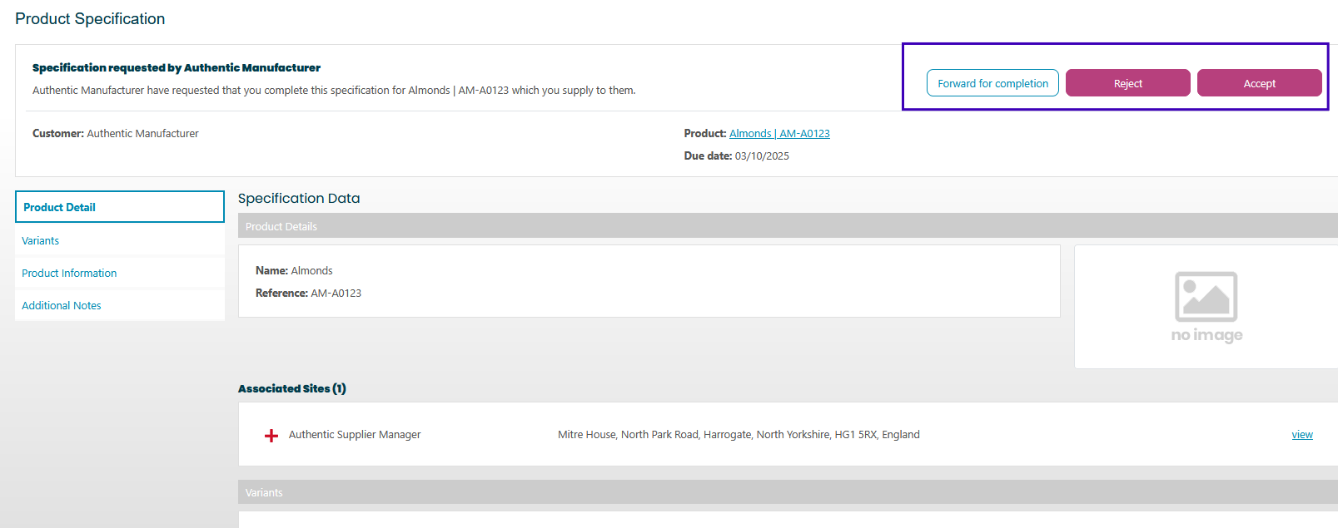Viewport: 1338px width, 528px height.
Task: Click the due date 03/10/2025
Action: pos(761,156)
